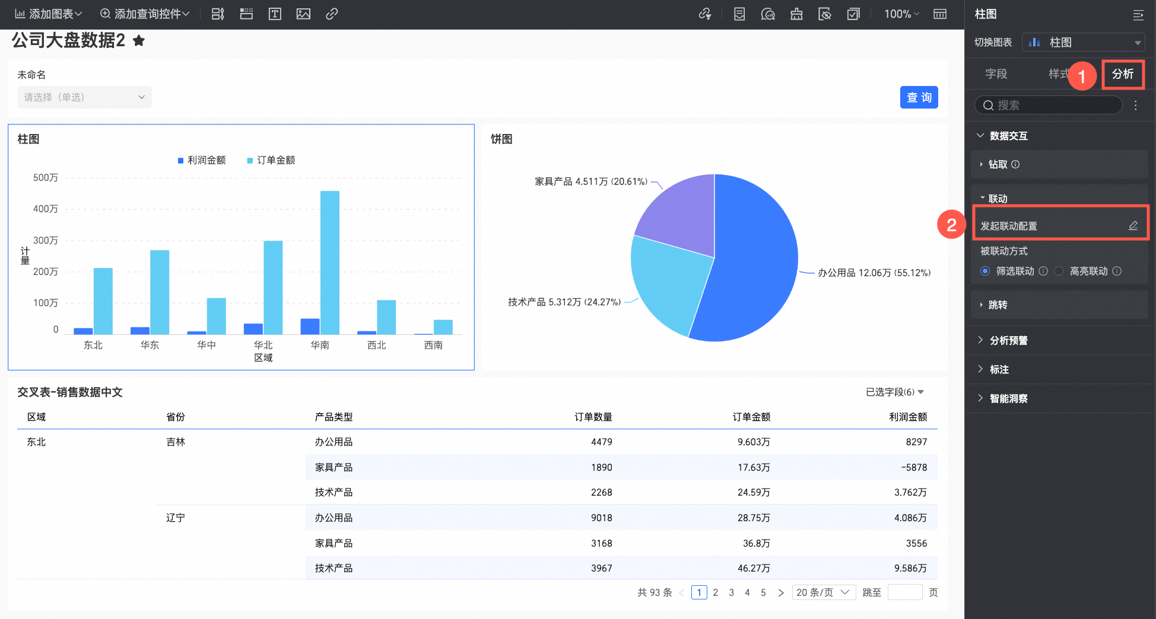This screenshot has height=619, width=1156.
Task: Select the 高亮联动 radio button
Action: tap(1059, 271)
